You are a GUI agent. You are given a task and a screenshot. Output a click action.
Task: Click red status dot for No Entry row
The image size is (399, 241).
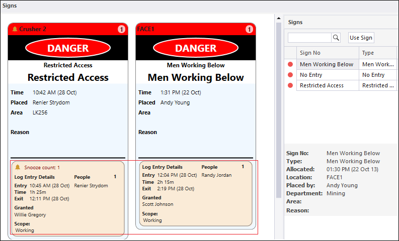pyautogui.click(x=290, y=75)
